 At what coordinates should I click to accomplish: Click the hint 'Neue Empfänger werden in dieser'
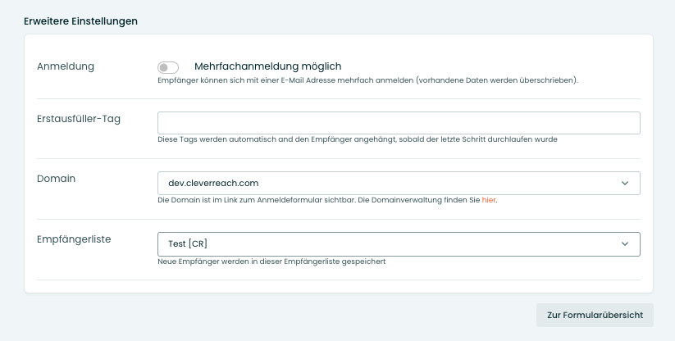click(x=271, y=261)
